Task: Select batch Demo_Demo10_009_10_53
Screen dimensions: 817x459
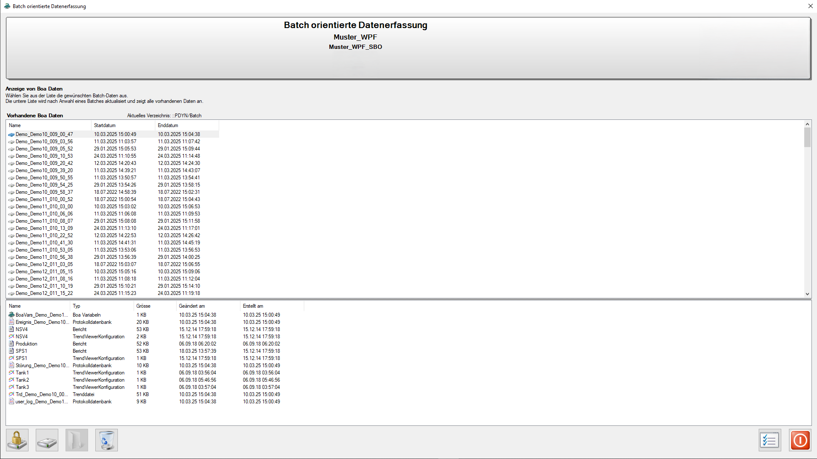Action: tap(113, 156)
